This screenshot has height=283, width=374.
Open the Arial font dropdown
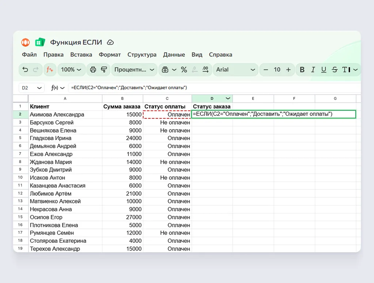click(x=236, y=69)
